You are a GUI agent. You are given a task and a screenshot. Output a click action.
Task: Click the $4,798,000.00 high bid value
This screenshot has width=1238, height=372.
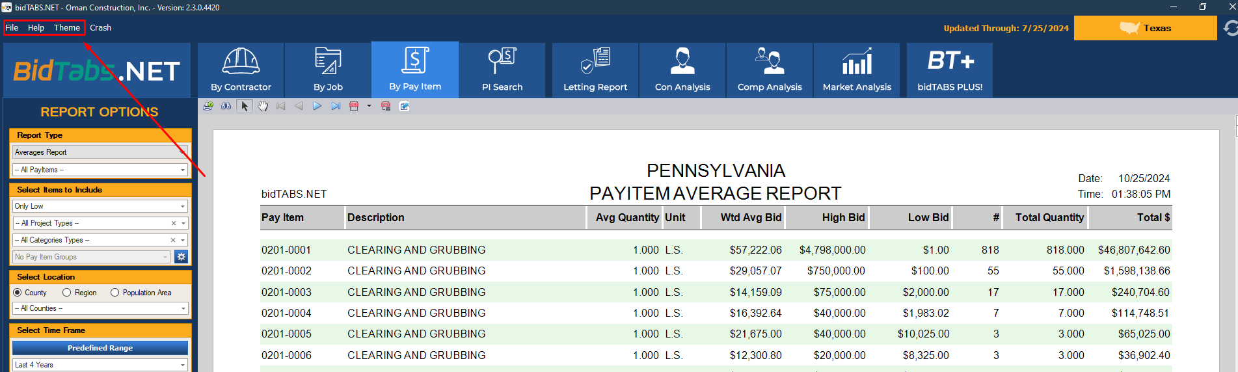click(x=832, y=250)
